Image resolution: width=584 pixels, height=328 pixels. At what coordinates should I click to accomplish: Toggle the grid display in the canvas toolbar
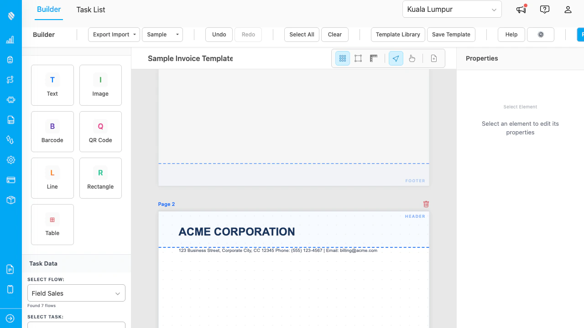[342, 58]
